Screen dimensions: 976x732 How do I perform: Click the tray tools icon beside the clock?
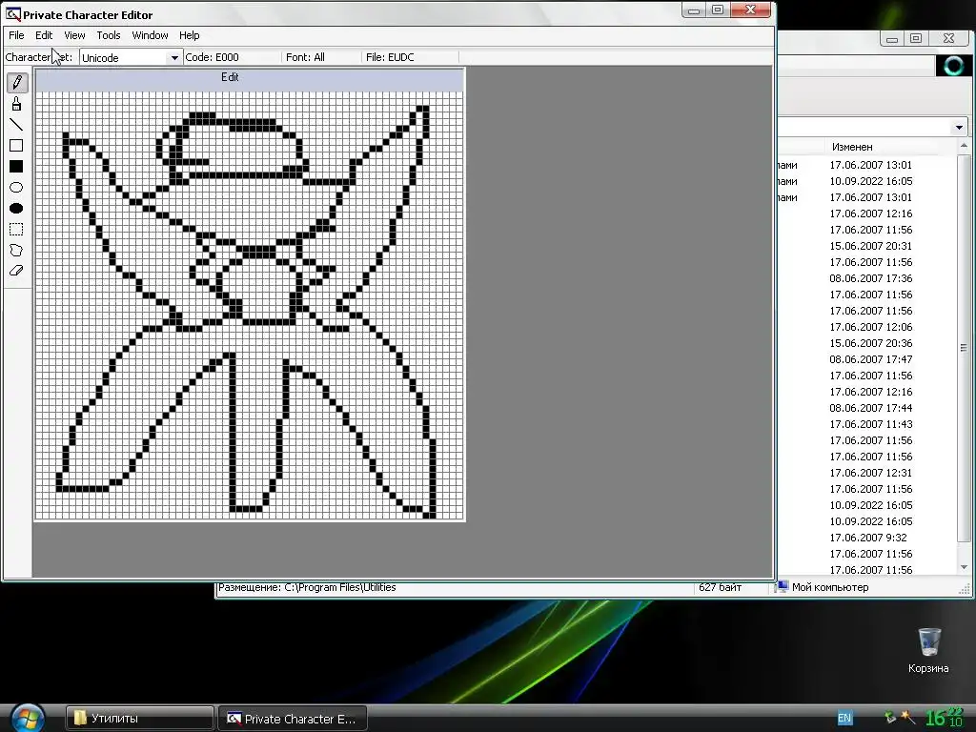[x=907, y=717]
